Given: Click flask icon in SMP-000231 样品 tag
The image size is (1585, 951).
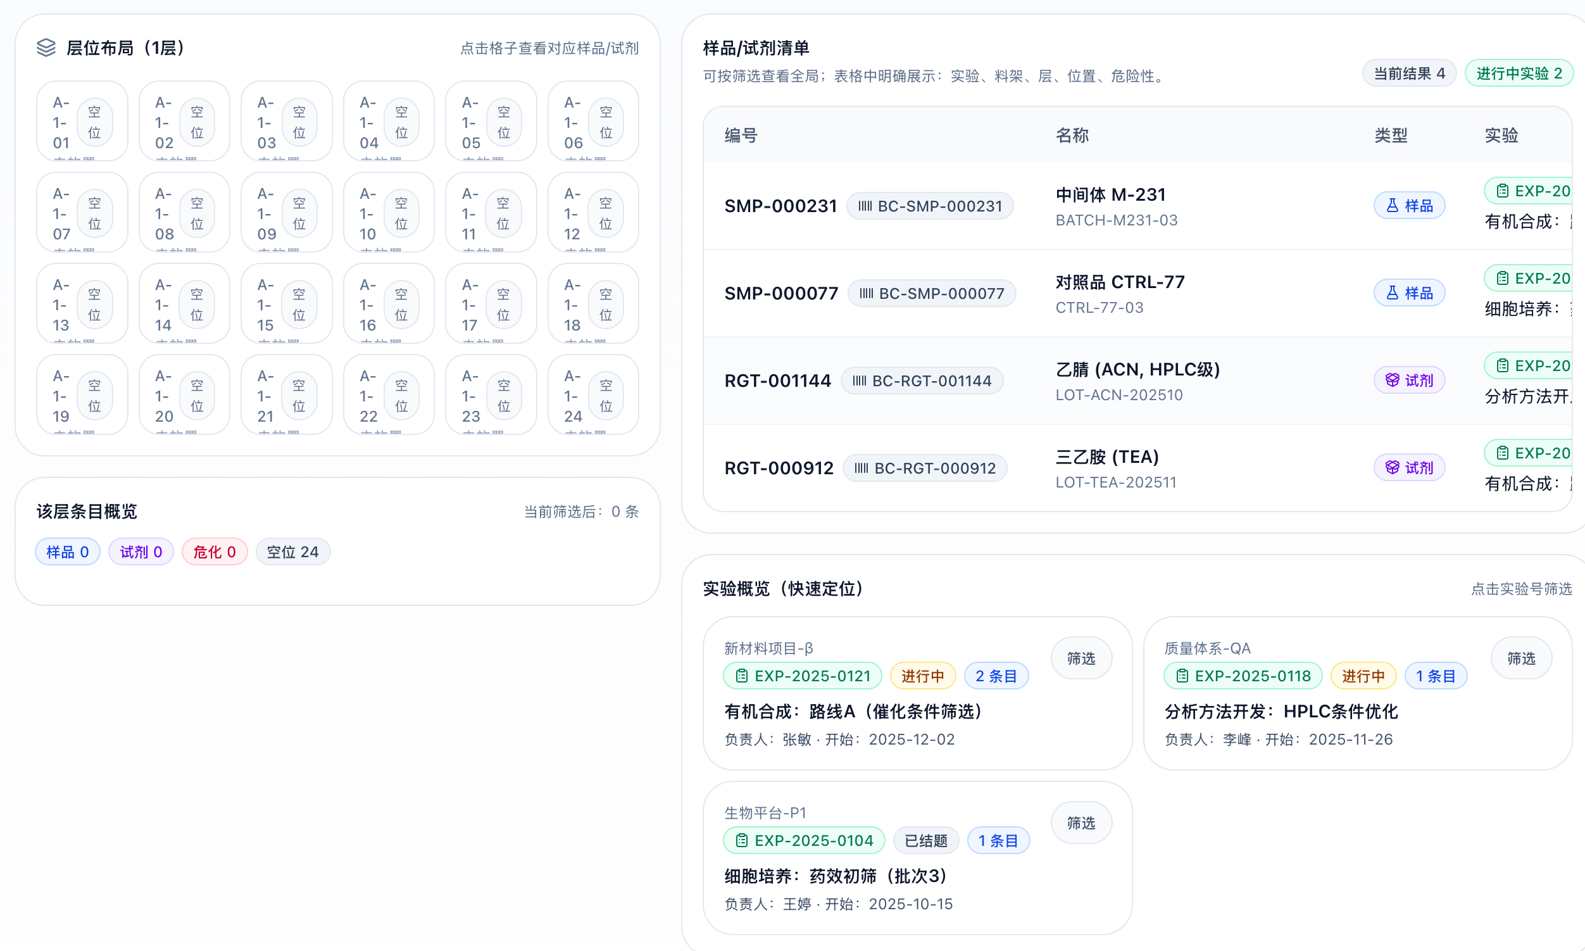Looking at the screenshot, I should [1392, 205].
